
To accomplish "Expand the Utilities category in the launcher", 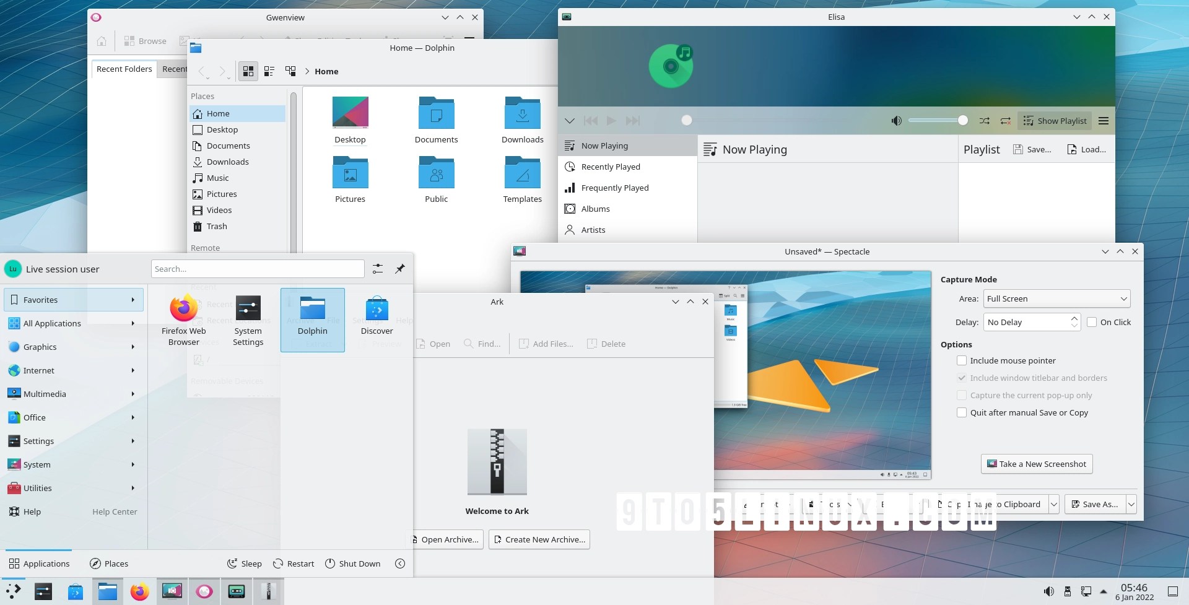I will pos(74,488).
